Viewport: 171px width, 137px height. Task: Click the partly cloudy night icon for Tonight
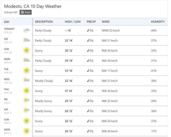pyautogui.click(x=26, y=30)
